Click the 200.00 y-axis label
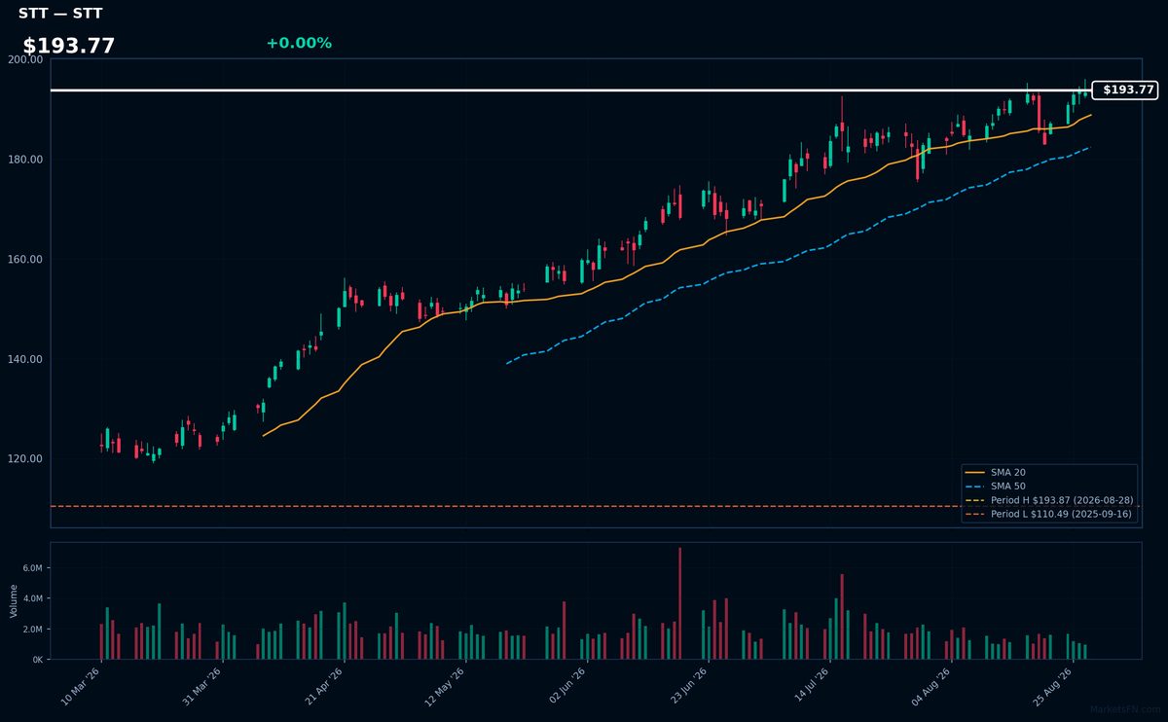This screenshot has width=1168, height=722. pyautogui.click(x=27, y=59)
